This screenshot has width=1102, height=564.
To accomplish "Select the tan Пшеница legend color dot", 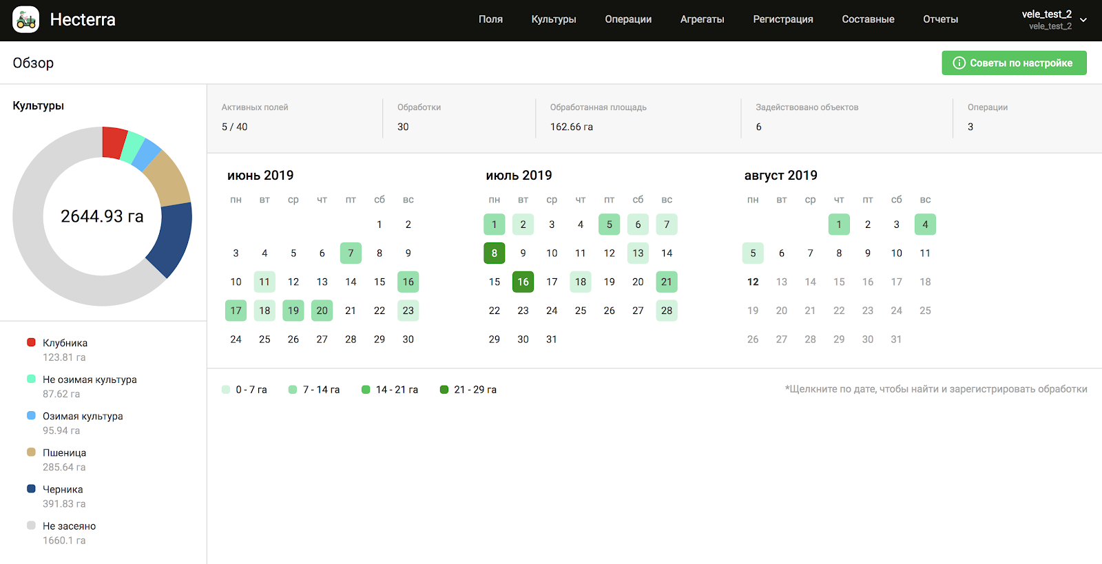I will tap(31, 452).
